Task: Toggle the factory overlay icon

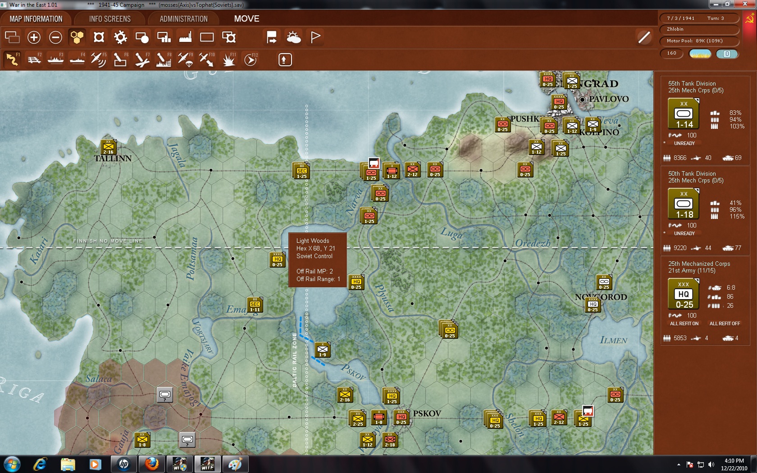Action: 185,37
